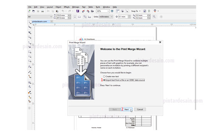Select the Connector tool
This screenshot has width=223, height=135.
[29, 76]
